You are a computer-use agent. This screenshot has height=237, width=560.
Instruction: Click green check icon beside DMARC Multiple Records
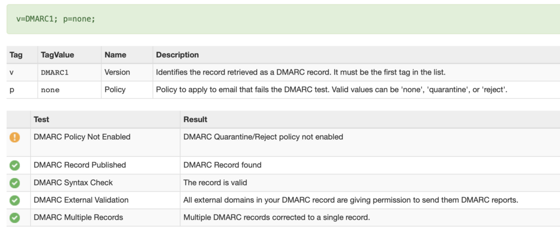click(15, 217)
